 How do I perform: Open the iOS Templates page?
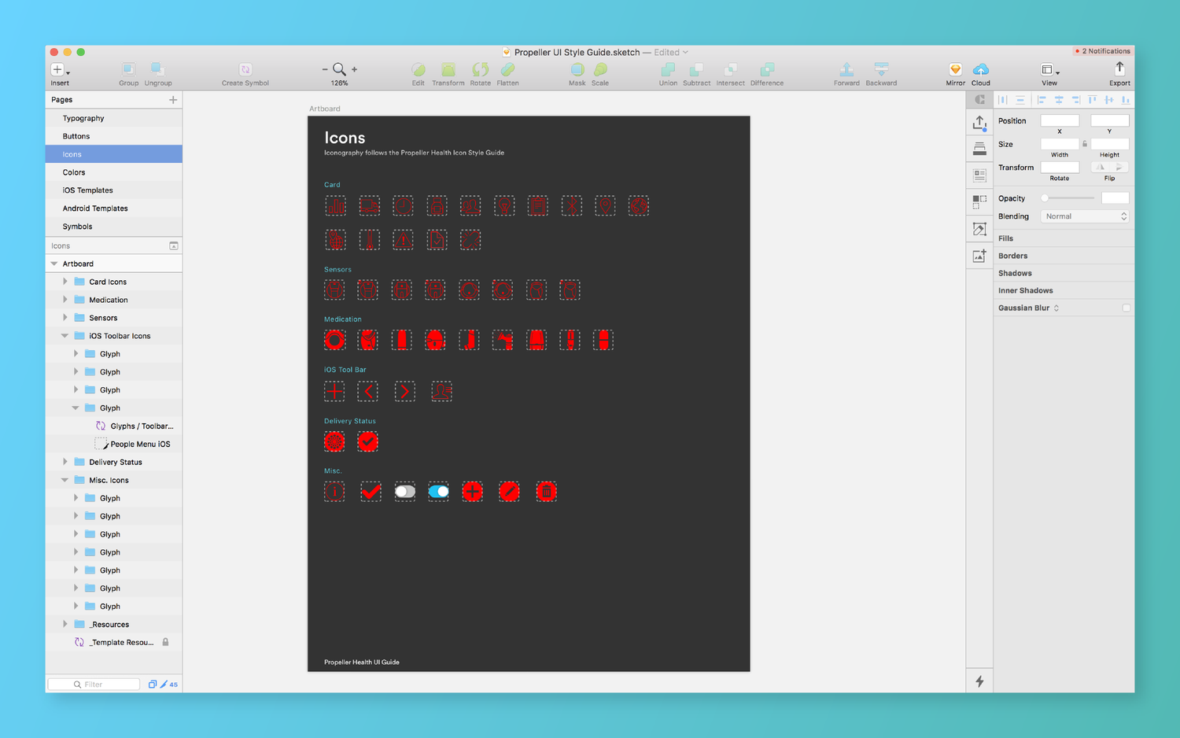click(x=114, y=190)
